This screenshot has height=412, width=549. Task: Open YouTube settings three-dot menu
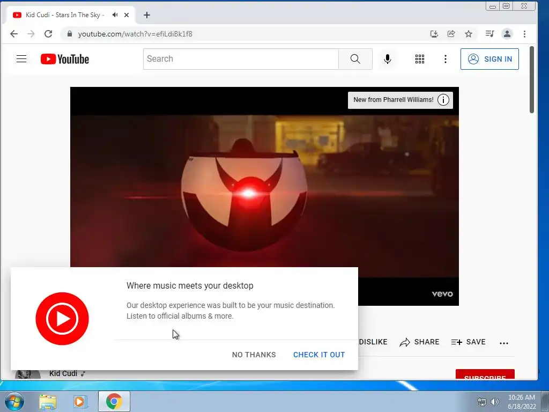pos(446,59)
